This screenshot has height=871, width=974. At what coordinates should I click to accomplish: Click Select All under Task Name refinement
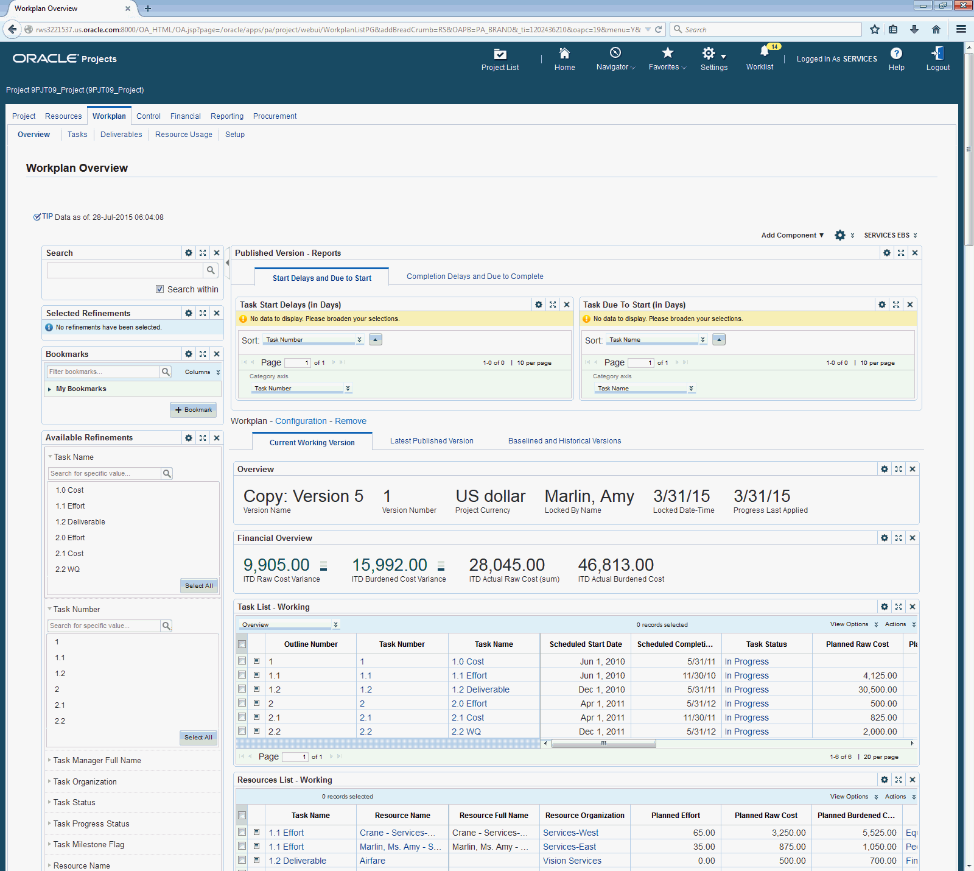pyautogui.click(x=199, y=585)
